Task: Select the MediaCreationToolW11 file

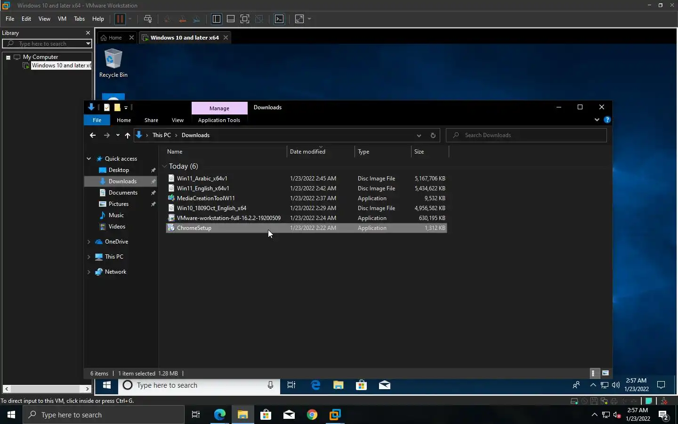Action: 307,198
